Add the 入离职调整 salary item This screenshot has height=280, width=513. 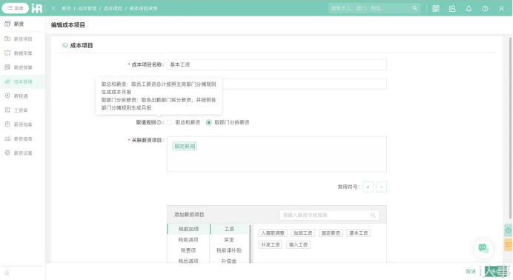click(273, 233)
